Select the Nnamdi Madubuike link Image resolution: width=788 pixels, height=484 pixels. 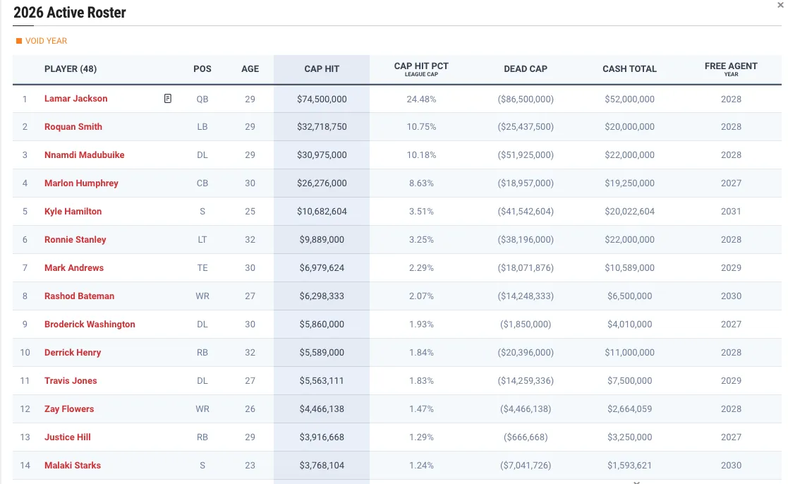85,155
